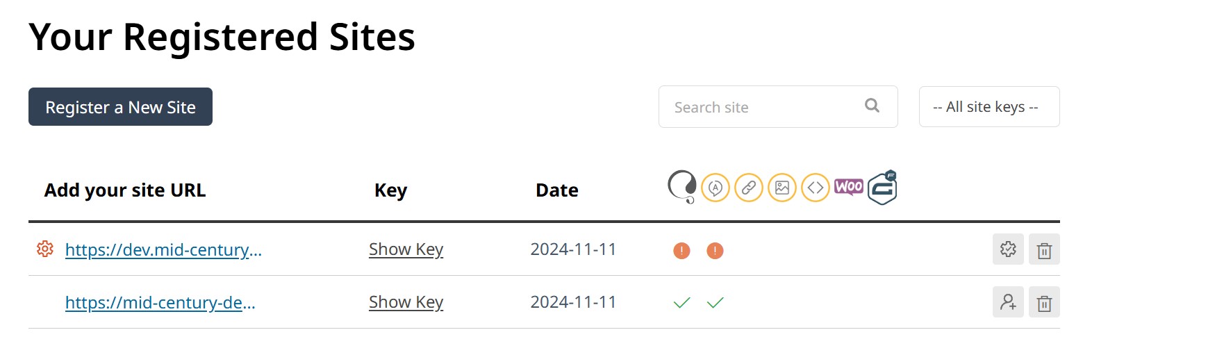1224x355 pixels.
Task: Delete the dev.mid-century site with trash icon
Action: (1044, 249)
